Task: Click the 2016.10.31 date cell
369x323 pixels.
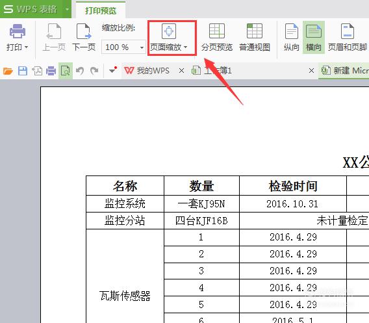Action: (293, 203)
